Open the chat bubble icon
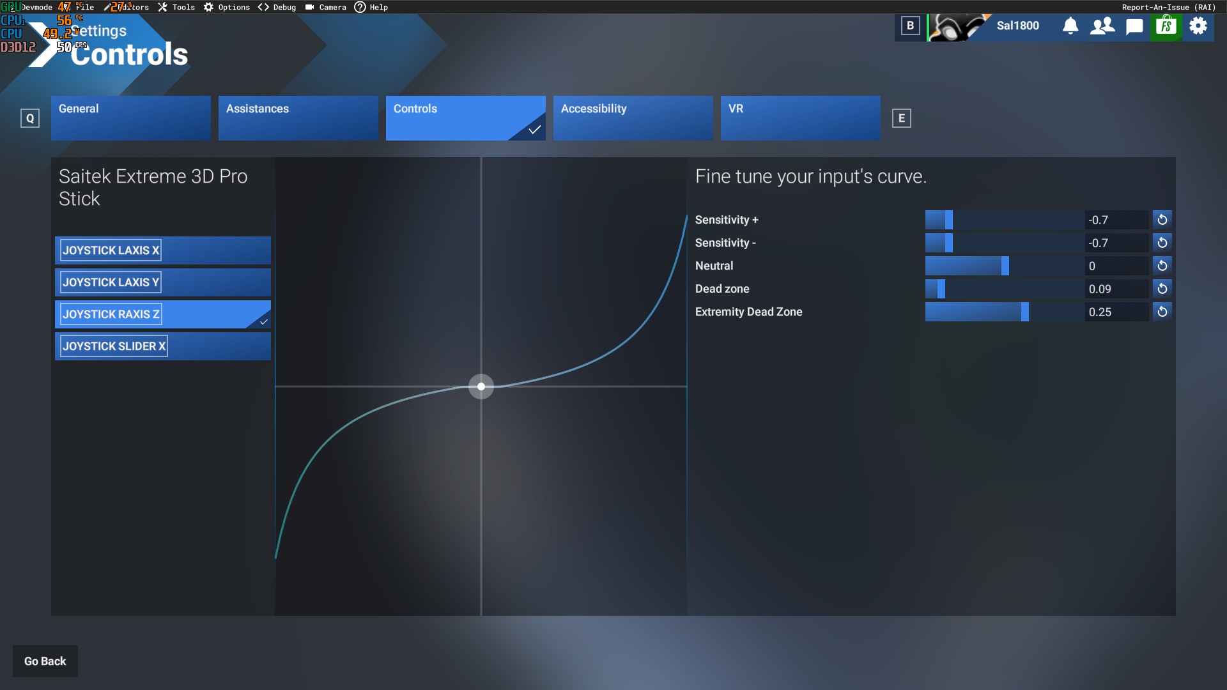 click(x=1134, y=26)
